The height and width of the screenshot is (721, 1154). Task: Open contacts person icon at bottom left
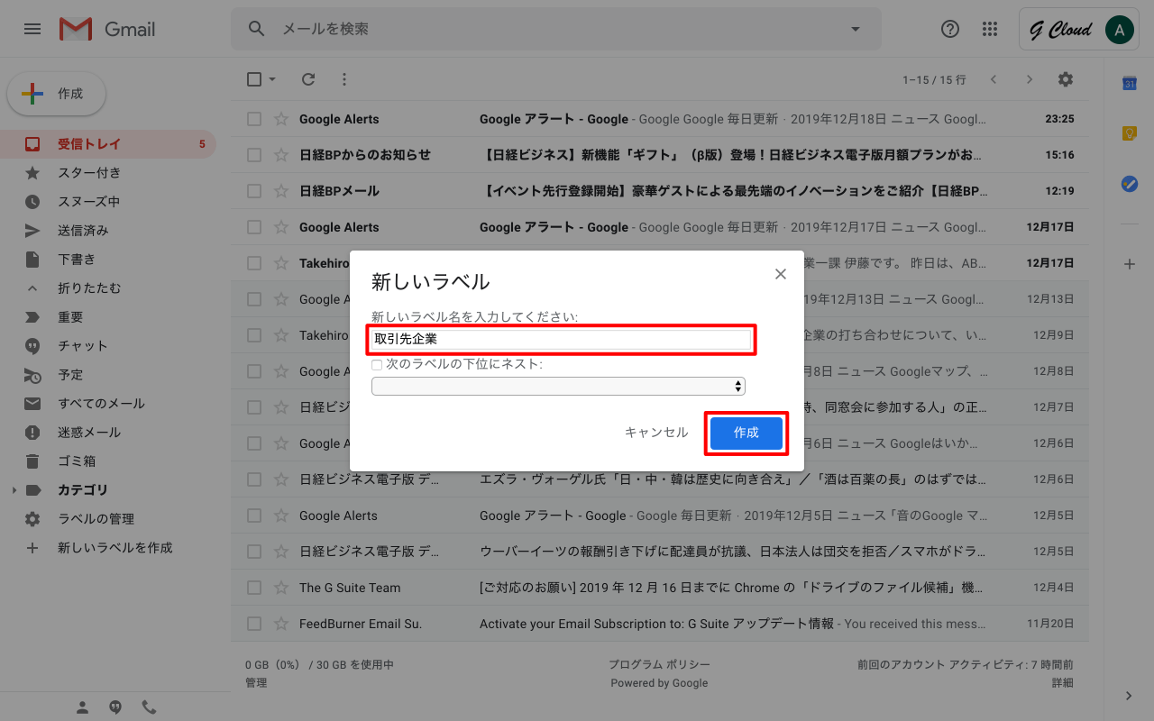(83, 707)
